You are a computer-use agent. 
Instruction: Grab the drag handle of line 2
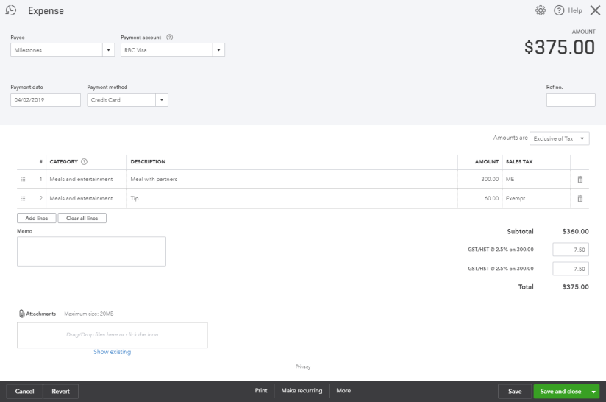[23, 199]
